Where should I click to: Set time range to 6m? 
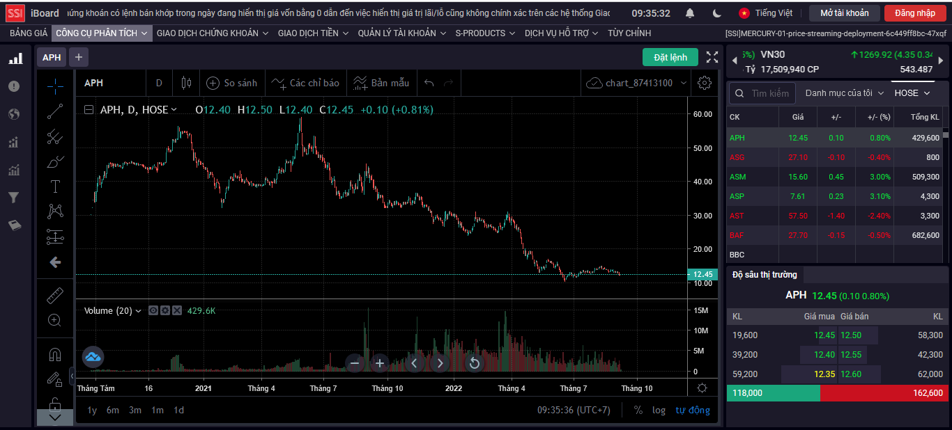coord(113,410)
